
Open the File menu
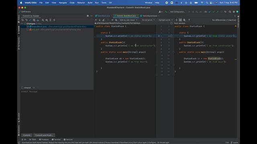(x=41, y=3)
